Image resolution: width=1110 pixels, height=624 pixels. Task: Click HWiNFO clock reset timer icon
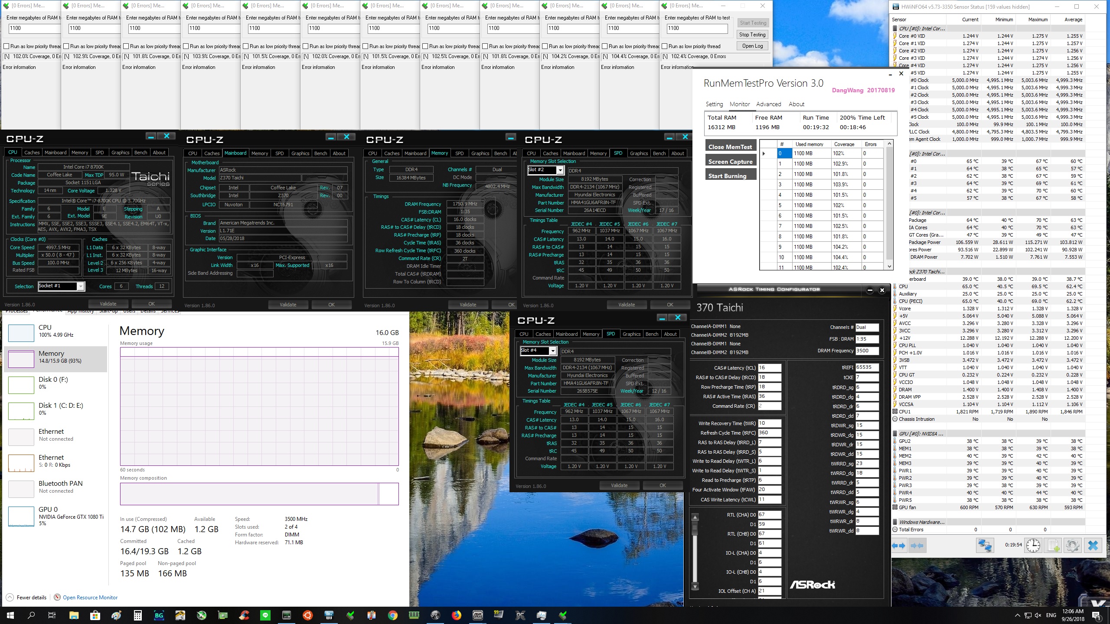tap(1033, 546)
